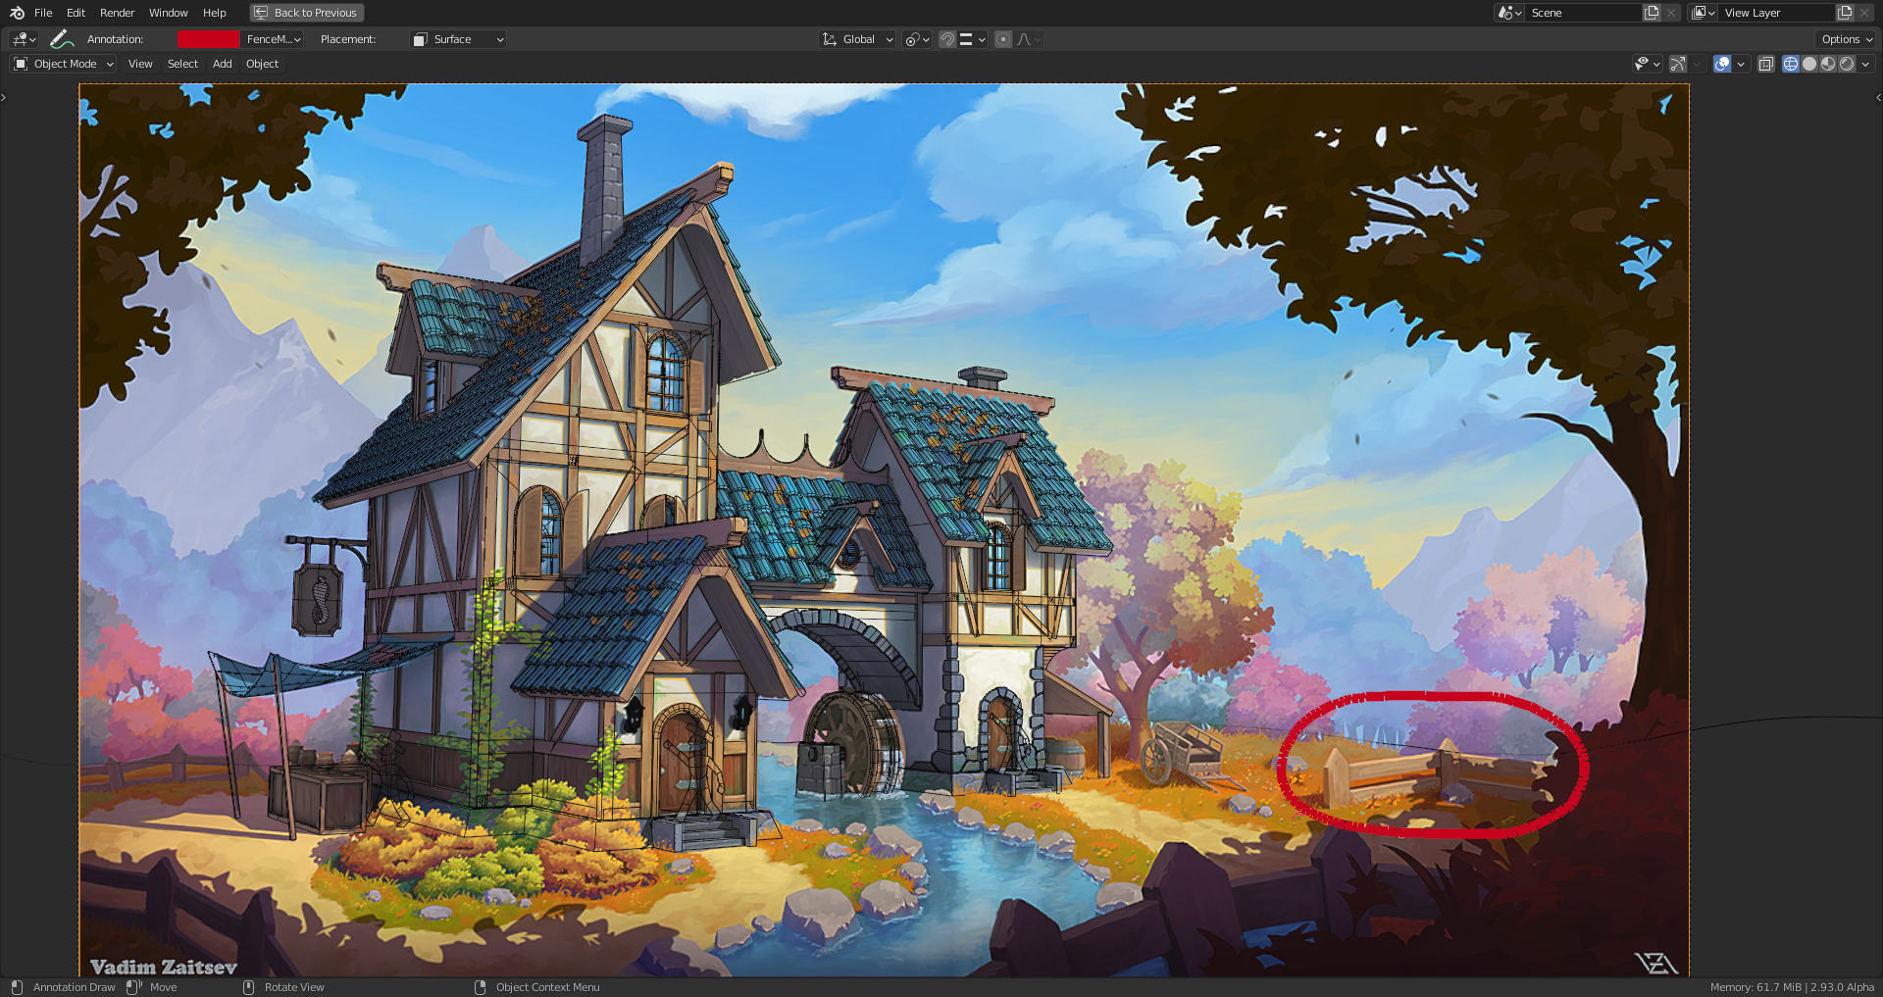Toggle the snapping magnet icon

pyautogui.click(x=946, y=39)
